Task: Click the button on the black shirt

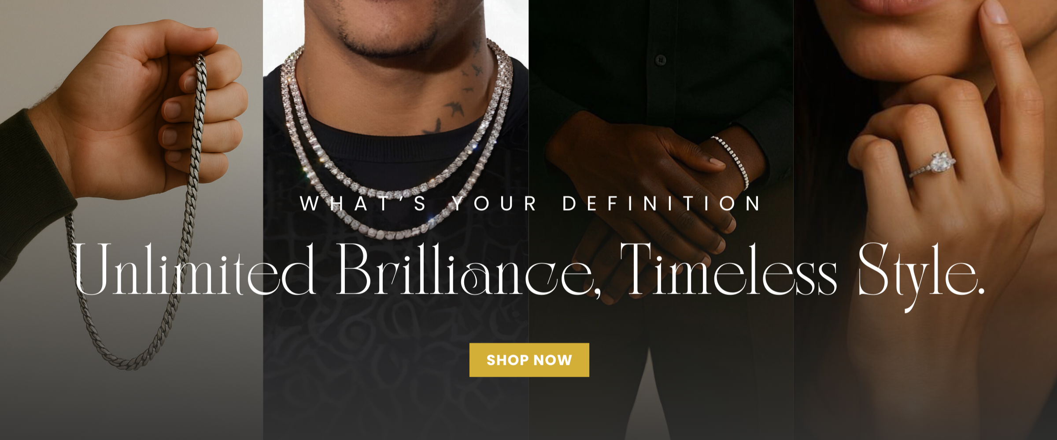Action: click(660, 59)
